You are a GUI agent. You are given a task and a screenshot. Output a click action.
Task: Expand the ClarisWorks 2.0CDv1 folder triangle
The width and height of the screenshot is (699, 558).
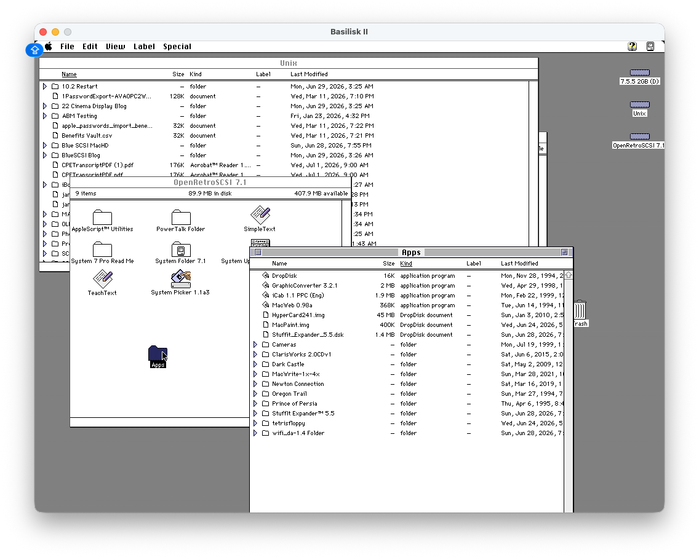255,355
